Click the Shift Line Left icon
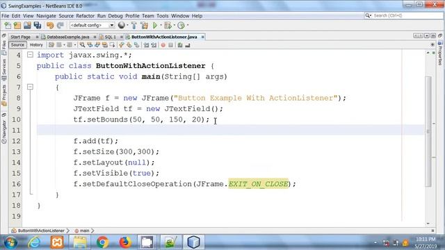The width and height of the screenshot is (445, 250). [146, 44]
